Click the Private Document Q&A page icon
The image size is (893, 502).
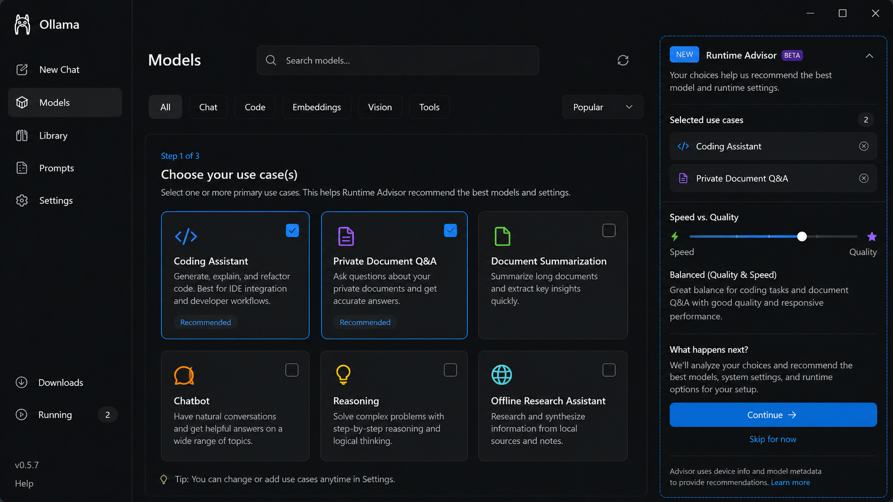(x=346, y=236)
